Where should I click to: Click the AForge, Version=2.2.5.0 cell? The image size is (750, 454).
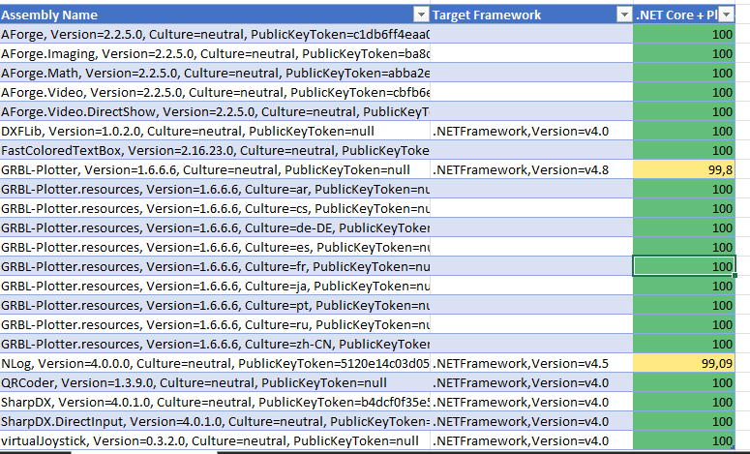[215, 35]
